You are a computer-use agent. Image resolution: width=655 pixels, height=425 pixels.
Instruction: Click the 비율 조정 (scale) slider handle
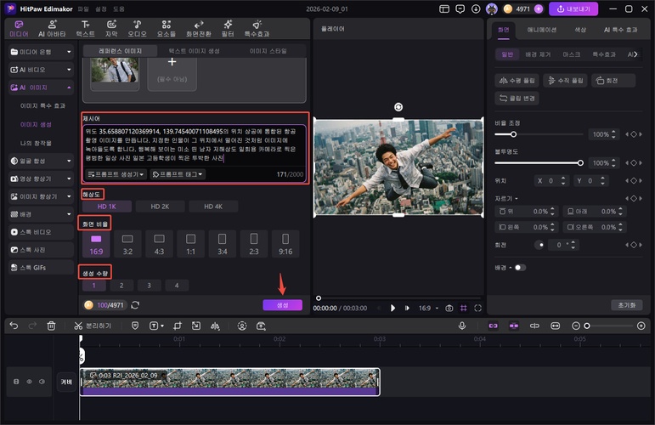click(513, 134)
